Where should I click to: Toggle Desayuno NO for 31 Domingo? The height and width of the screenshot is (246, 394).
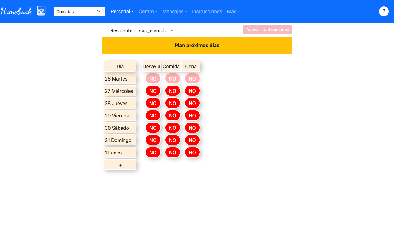(153, 140)
